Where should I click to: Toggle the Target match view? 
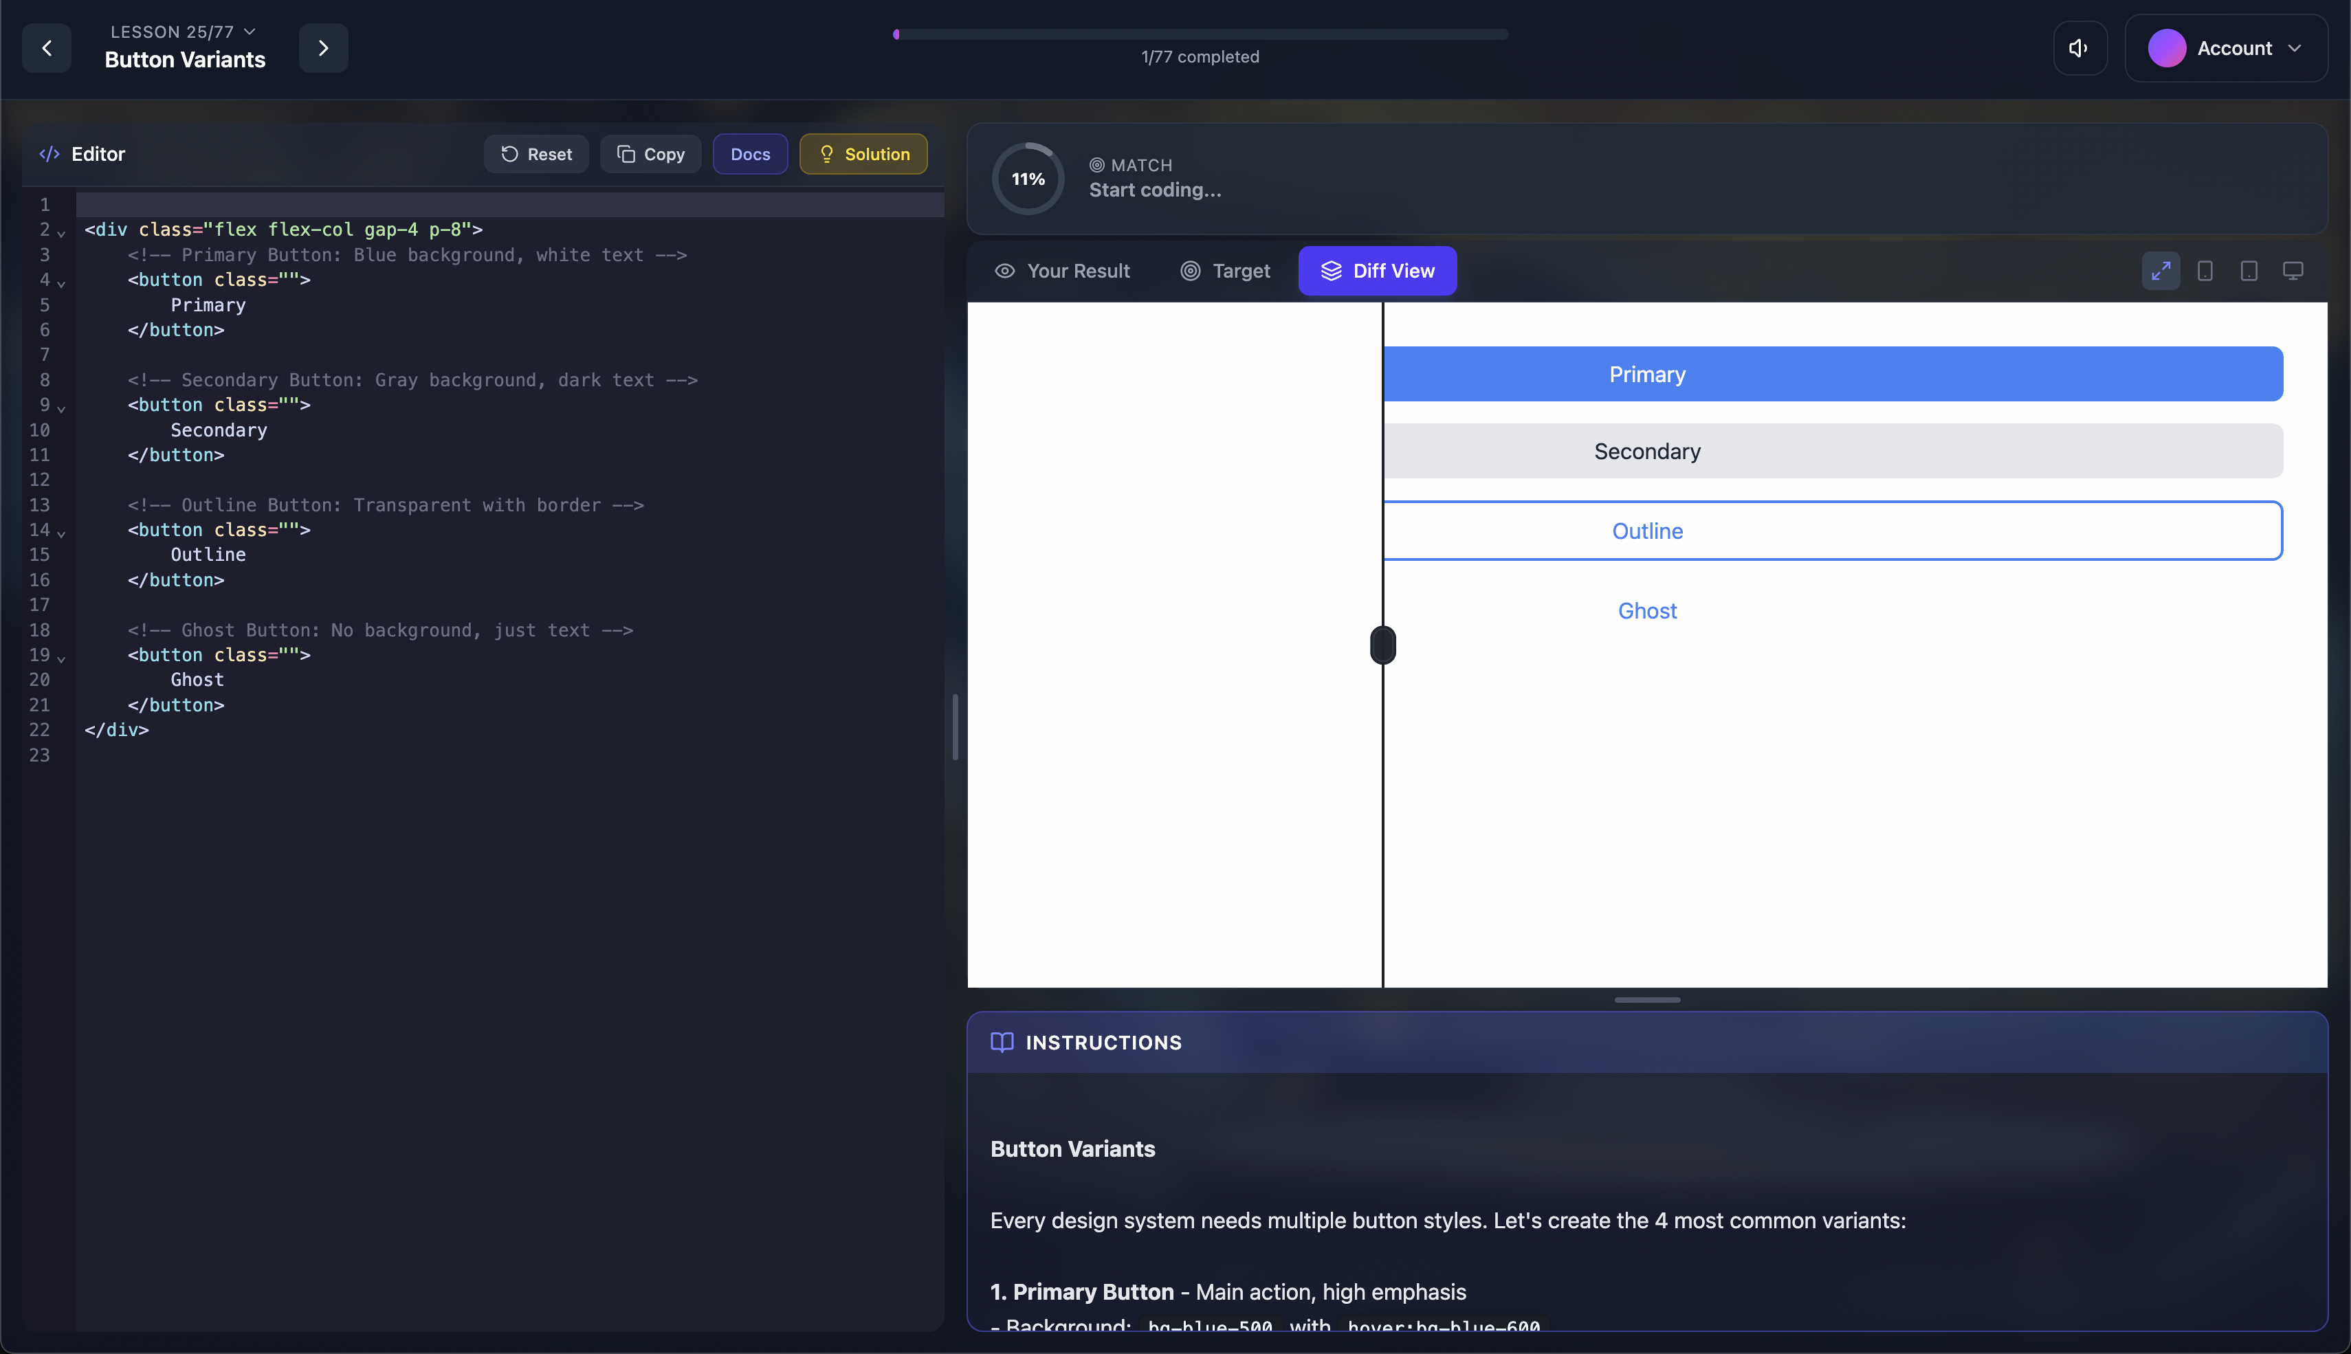[1226, 271]
